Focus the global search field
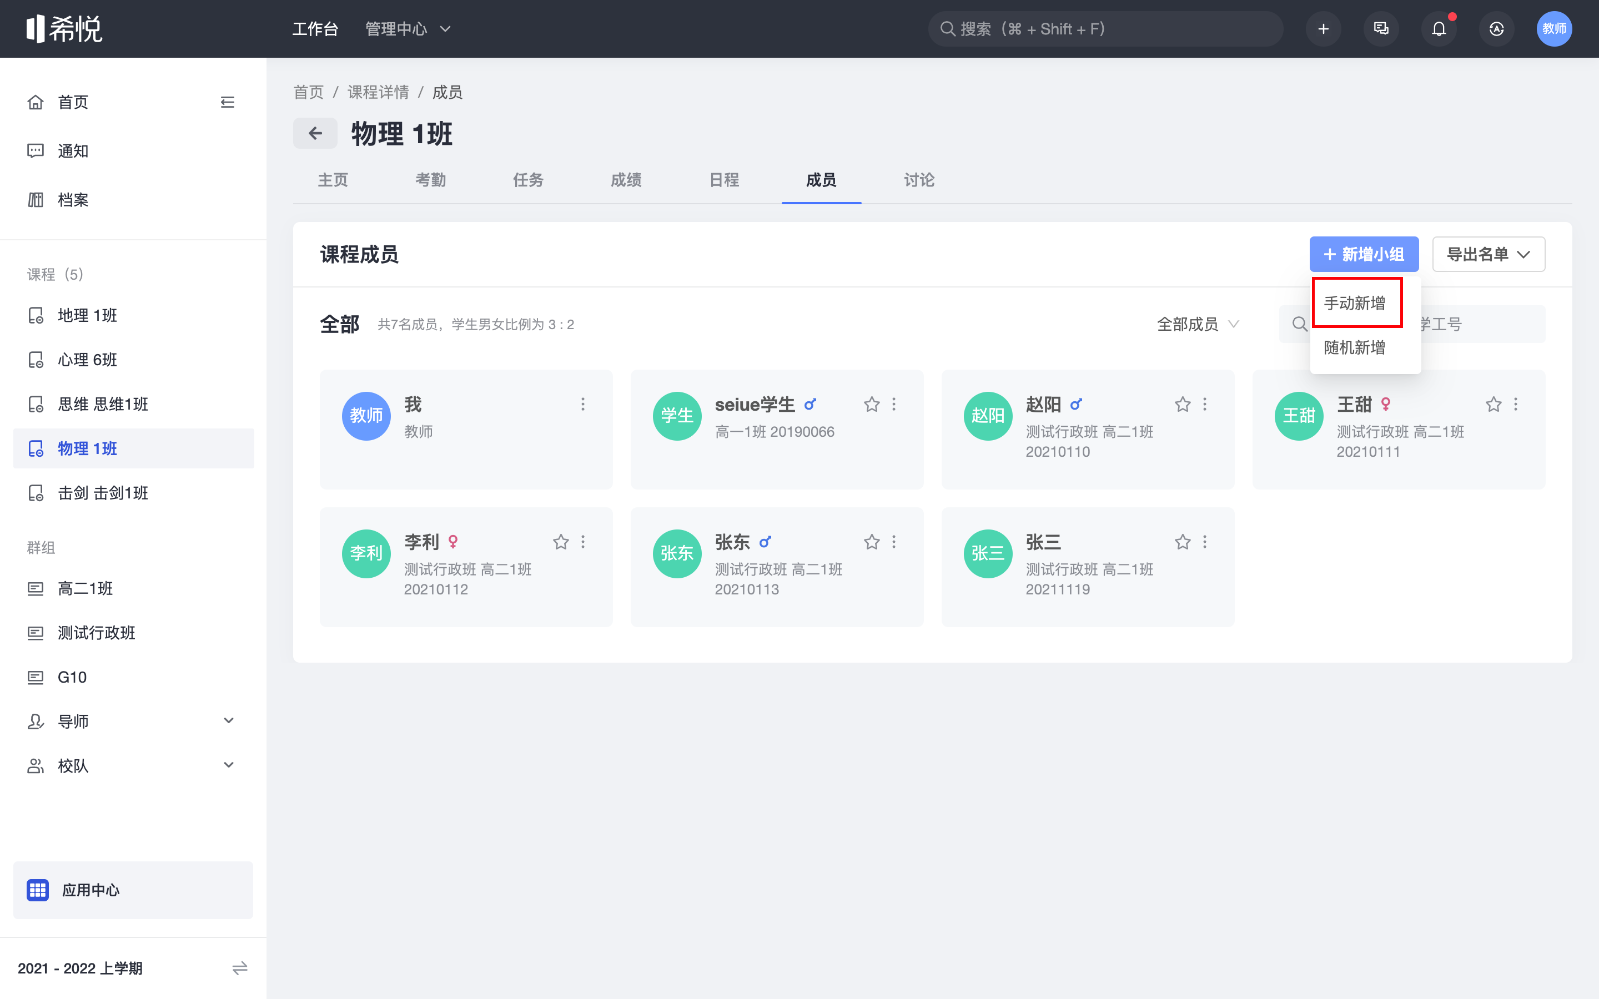This screenshot has height=999, width=1599. pos(1105,29)
